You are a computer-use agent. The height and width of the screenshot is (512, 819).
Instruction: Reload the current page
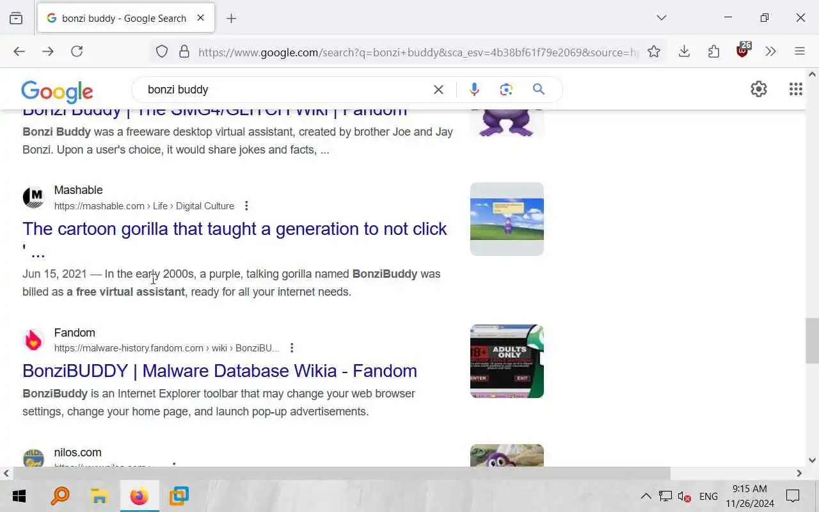(77, 51)
